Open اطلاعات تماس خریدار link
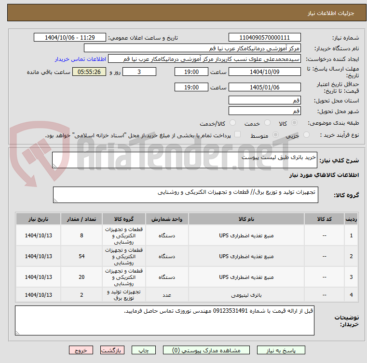The height and width of the screenshot is (363, 367). (81, 59)
